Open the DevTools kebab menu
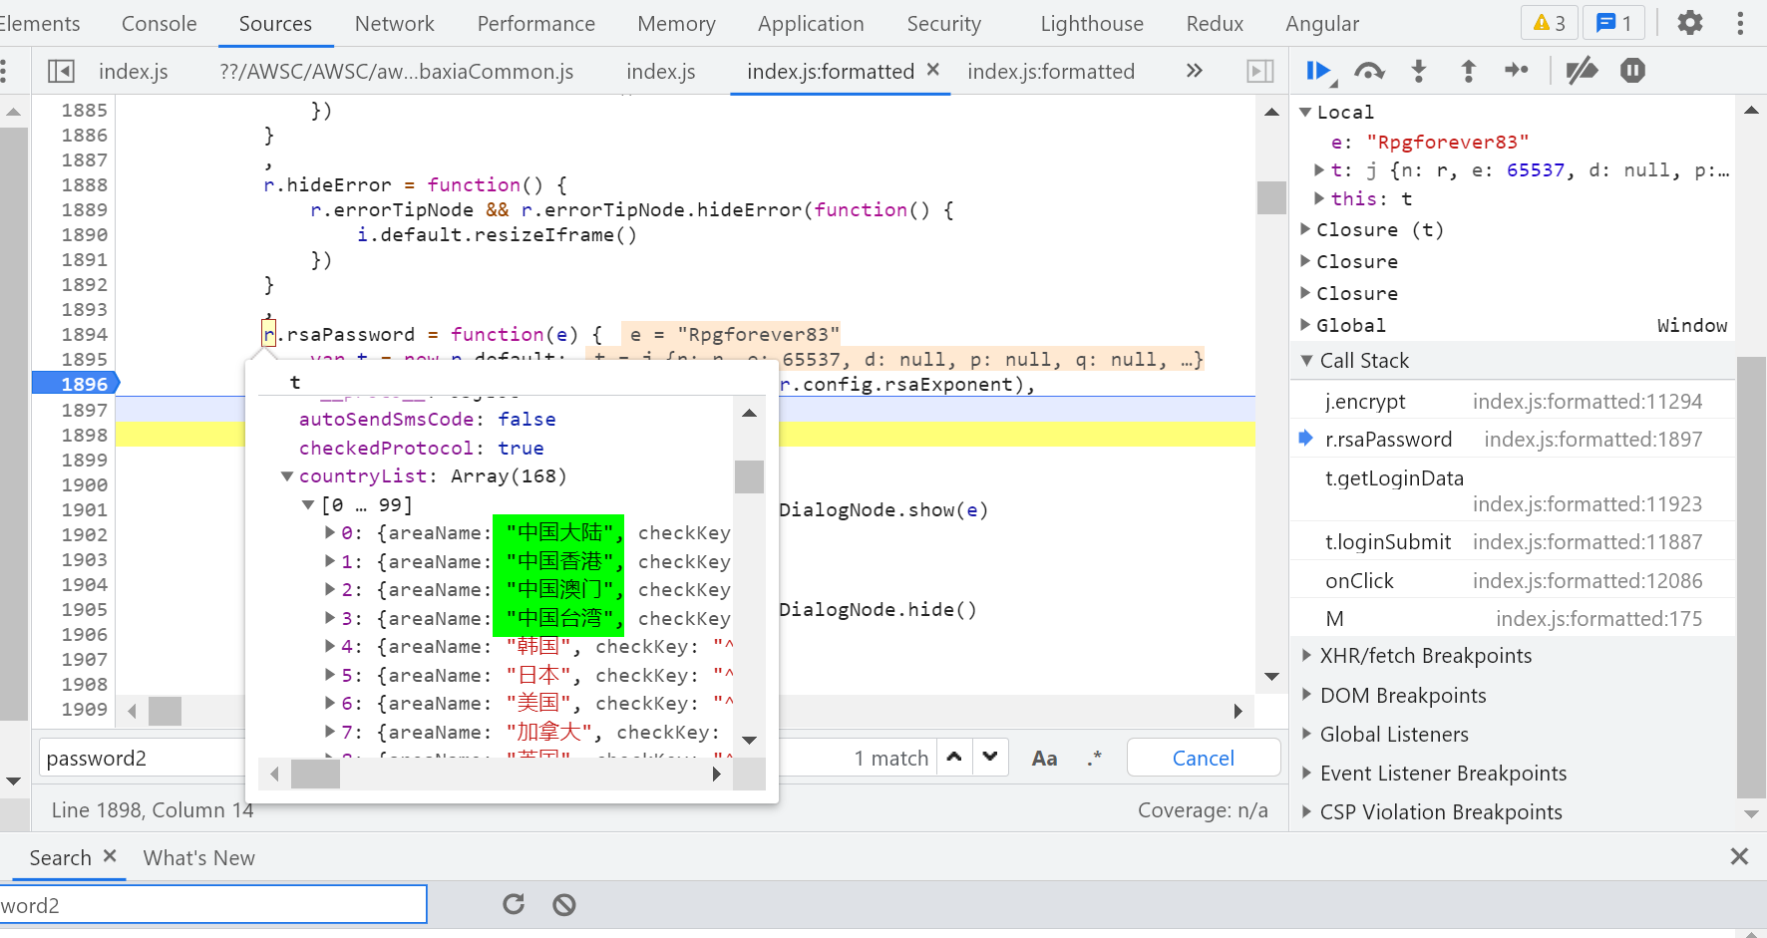1767x938 pixels. tap(1740, 23)
